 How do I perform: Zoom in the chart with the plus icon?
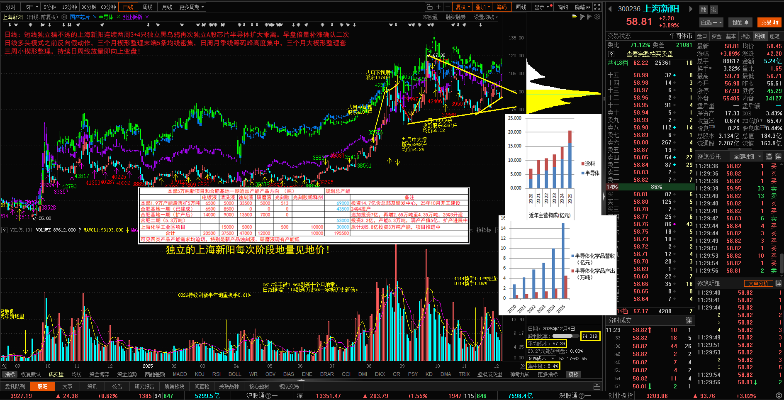[438, 7]
